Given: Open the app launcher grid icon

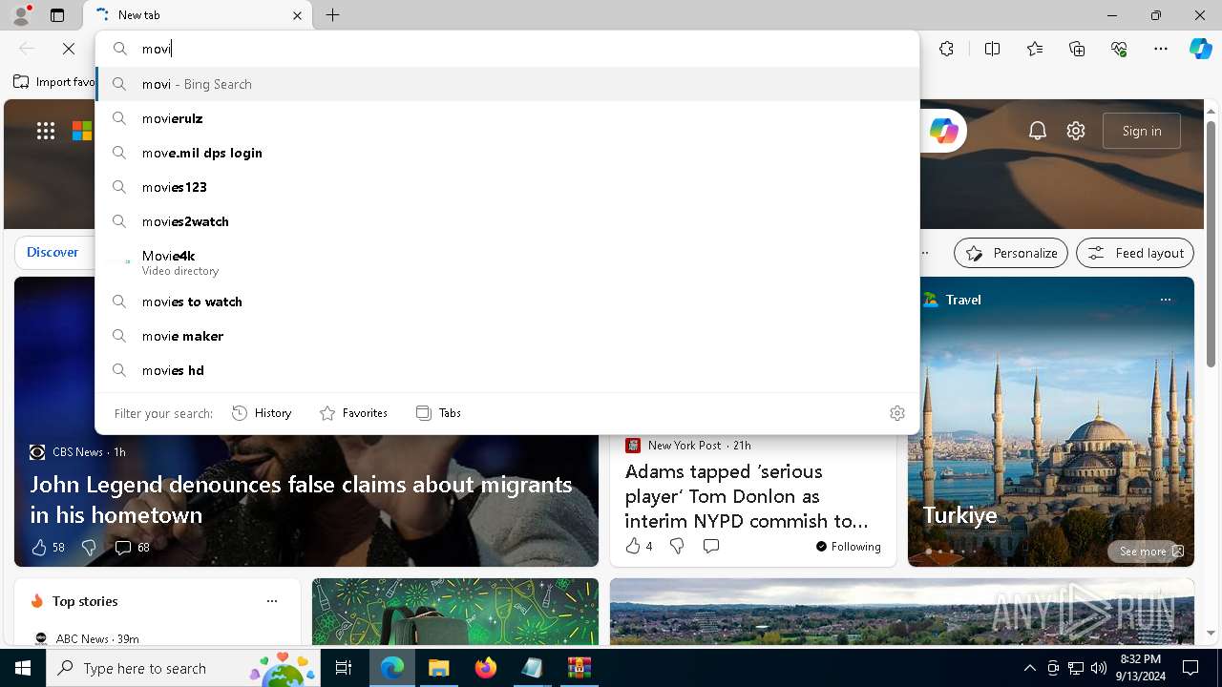Looking at the screenshot, I should (46, 132).
